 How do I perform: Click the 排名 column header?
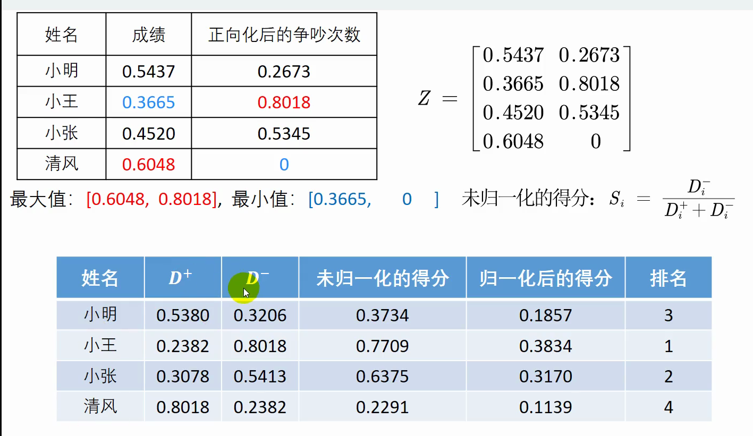(x=669, y=278)
